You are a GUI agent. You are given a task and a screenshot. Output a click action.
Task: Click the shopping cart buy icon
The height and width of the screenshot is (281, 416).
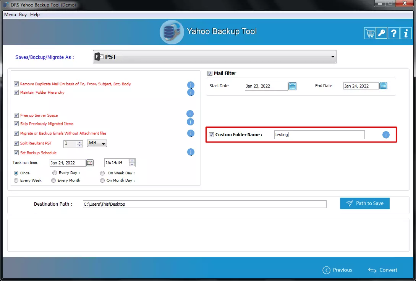tap(370, 33)
